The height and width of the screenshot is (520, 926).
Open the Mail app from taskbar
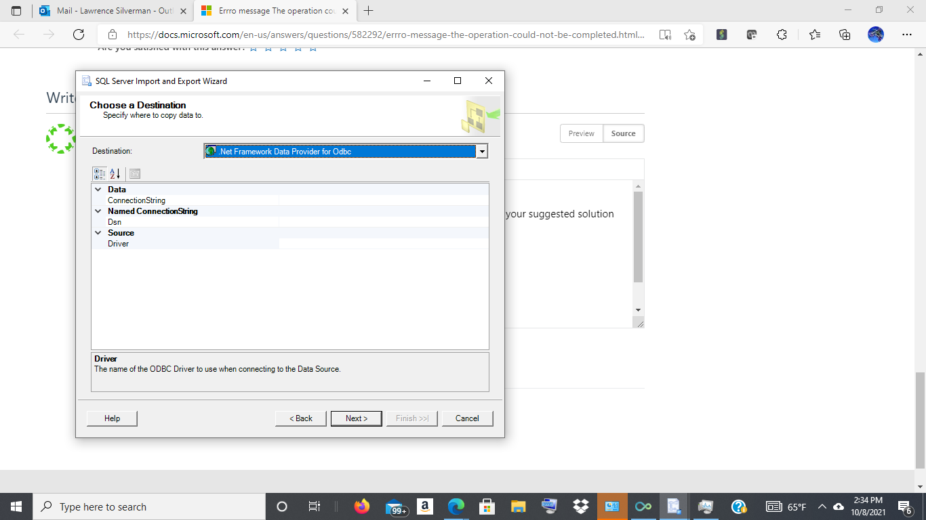pos(396,506)
